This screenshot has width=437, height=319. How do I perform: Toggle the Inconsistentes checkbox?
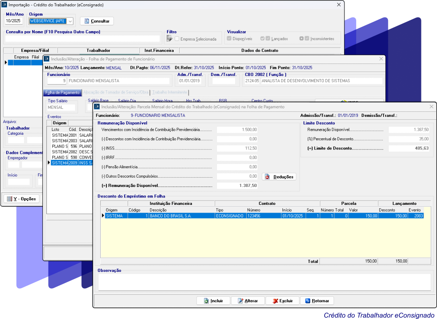tap(307, 39)
